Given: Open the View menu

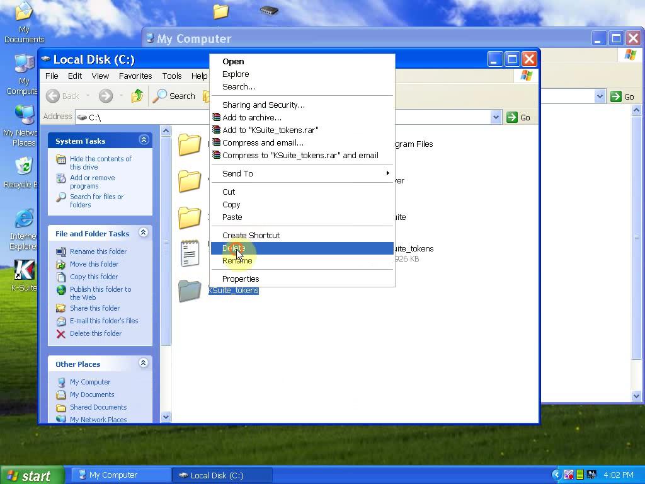Looking at the screenshot, I should [100, 76].
